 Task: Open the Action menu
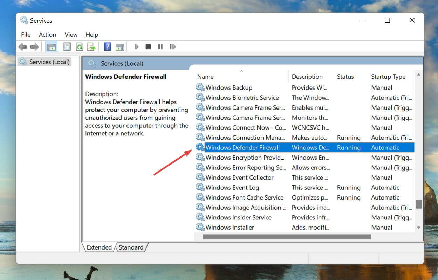tap(47, 35)
